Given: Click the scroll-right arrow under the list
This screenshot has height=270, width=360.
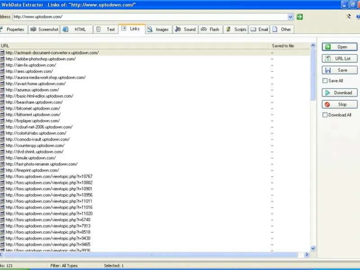Looking at the screenshot, I should click(x=306, y=255).
